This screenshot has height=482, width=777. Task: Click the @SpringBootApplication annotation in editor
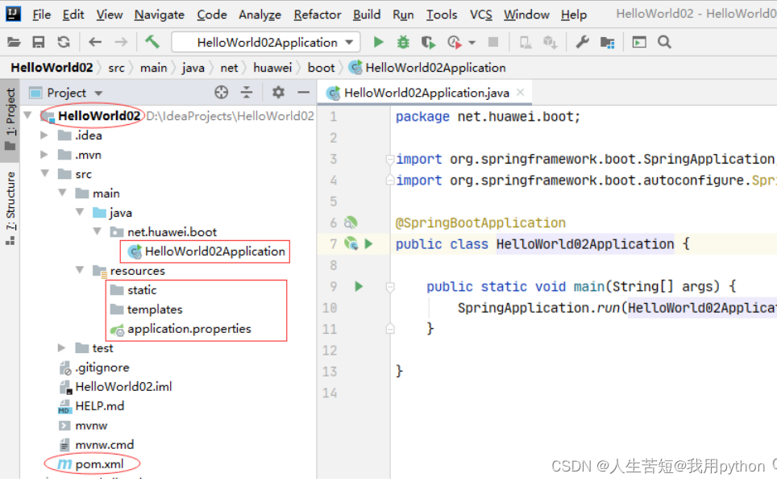tap(480, 223)
